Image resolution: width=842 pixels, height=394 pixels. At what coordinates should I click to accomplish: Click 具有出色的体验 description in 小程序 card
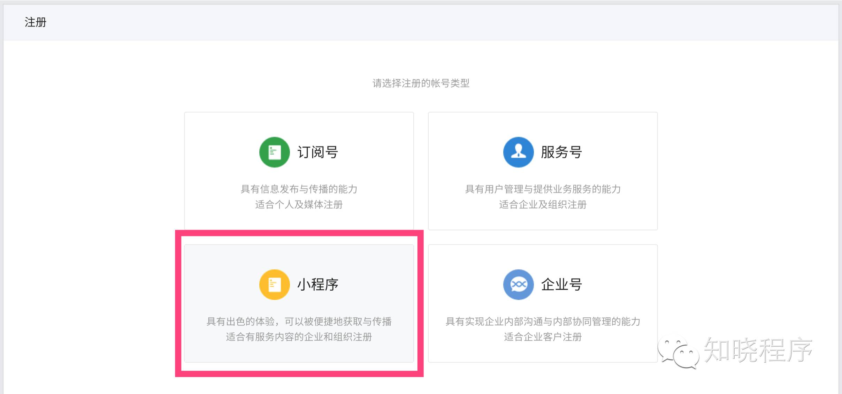point(299,321)
